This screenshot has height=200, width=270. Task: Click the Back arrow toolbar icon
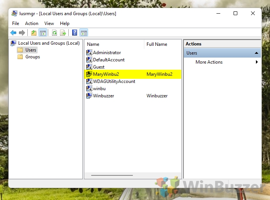point(13,33)
